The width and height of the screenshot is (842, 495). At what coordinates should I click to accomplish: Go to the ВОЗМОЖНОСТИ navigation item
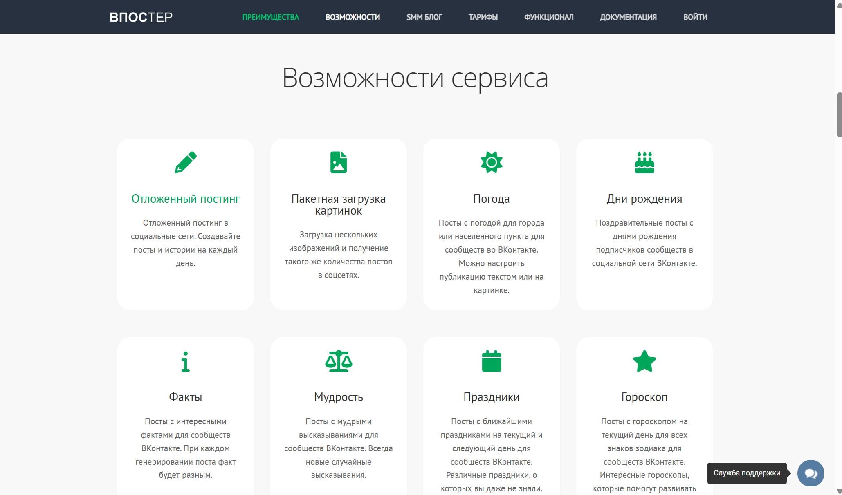(353, 17)
